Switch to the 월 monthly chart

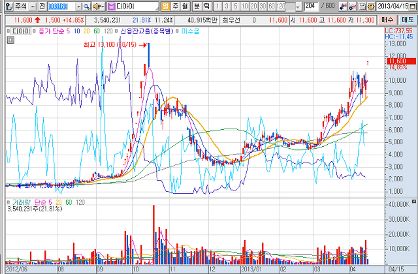click(x=184, y=7)
